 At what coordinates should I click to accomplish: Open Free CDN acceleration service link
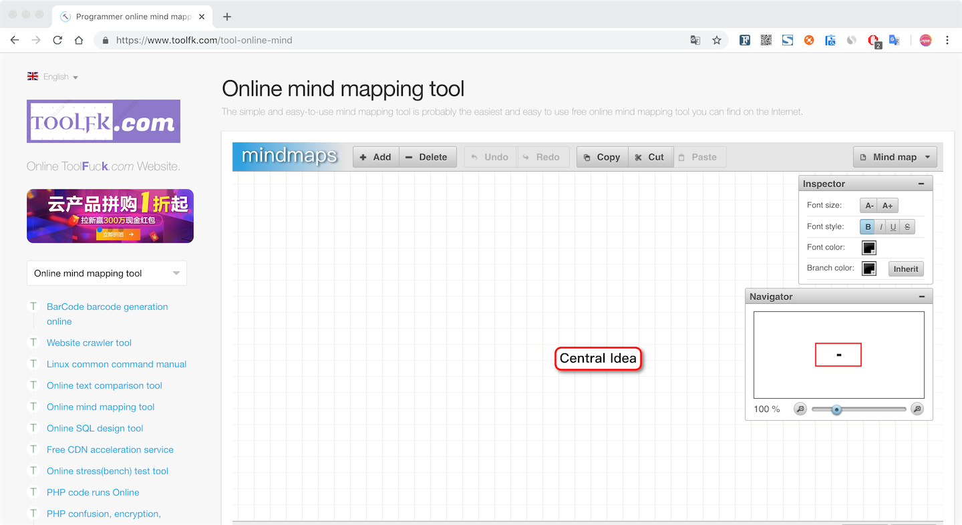pos(110,450)
